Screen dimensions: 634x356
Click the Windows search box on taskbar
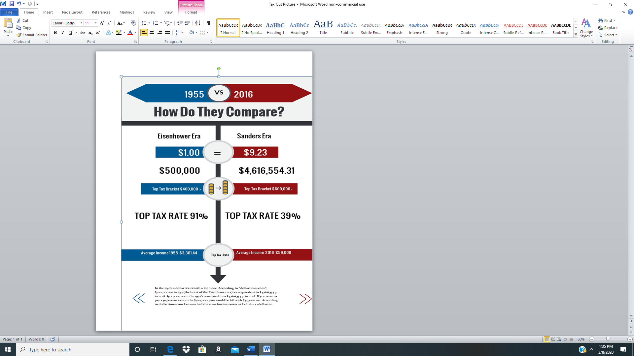(73, 349)
